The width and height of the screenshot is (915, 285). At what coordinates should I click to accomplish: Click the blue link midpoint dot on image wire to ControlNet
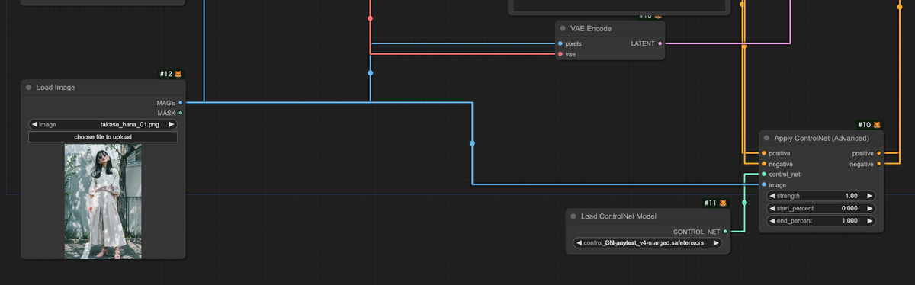tap(473, 143)
